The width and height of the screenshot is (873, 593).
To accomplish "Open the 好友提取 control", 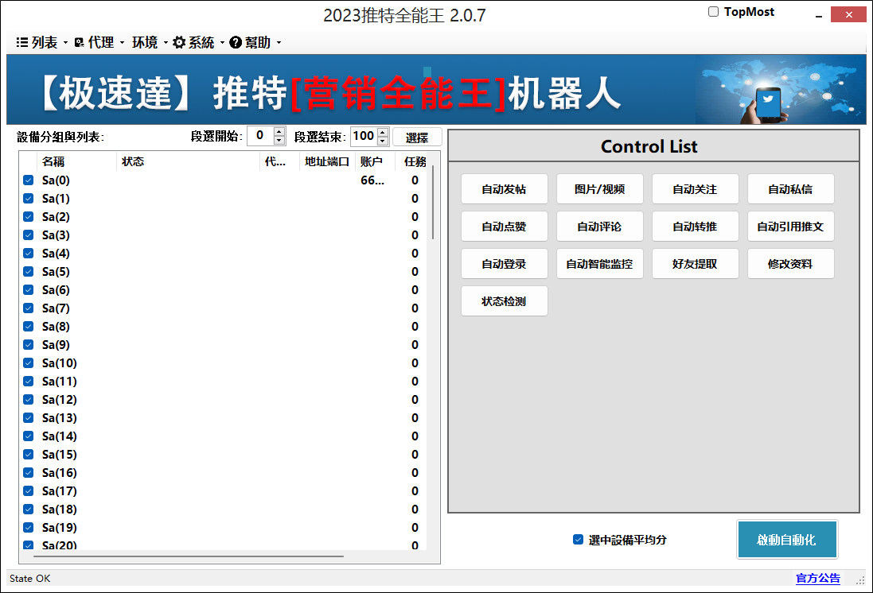I will click(x=695, y=264).
